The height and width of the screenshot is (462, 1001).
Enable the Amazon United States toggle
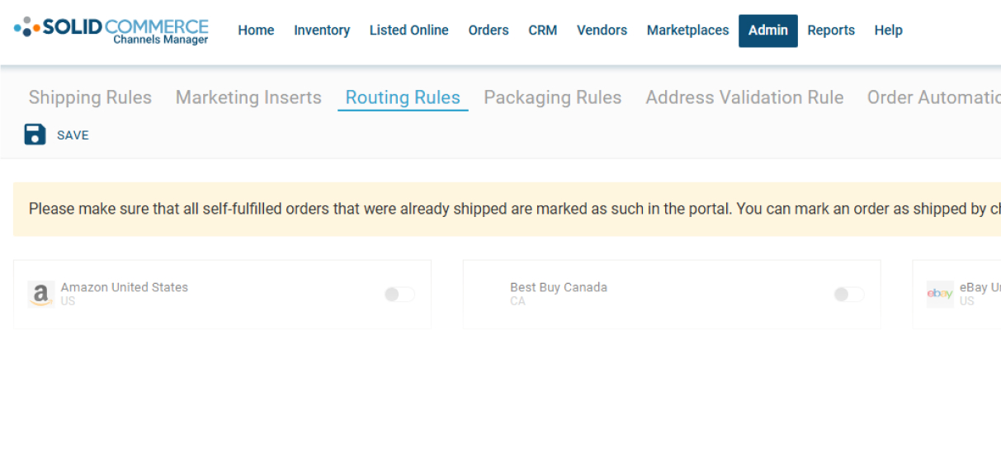[x=399, y=295]
